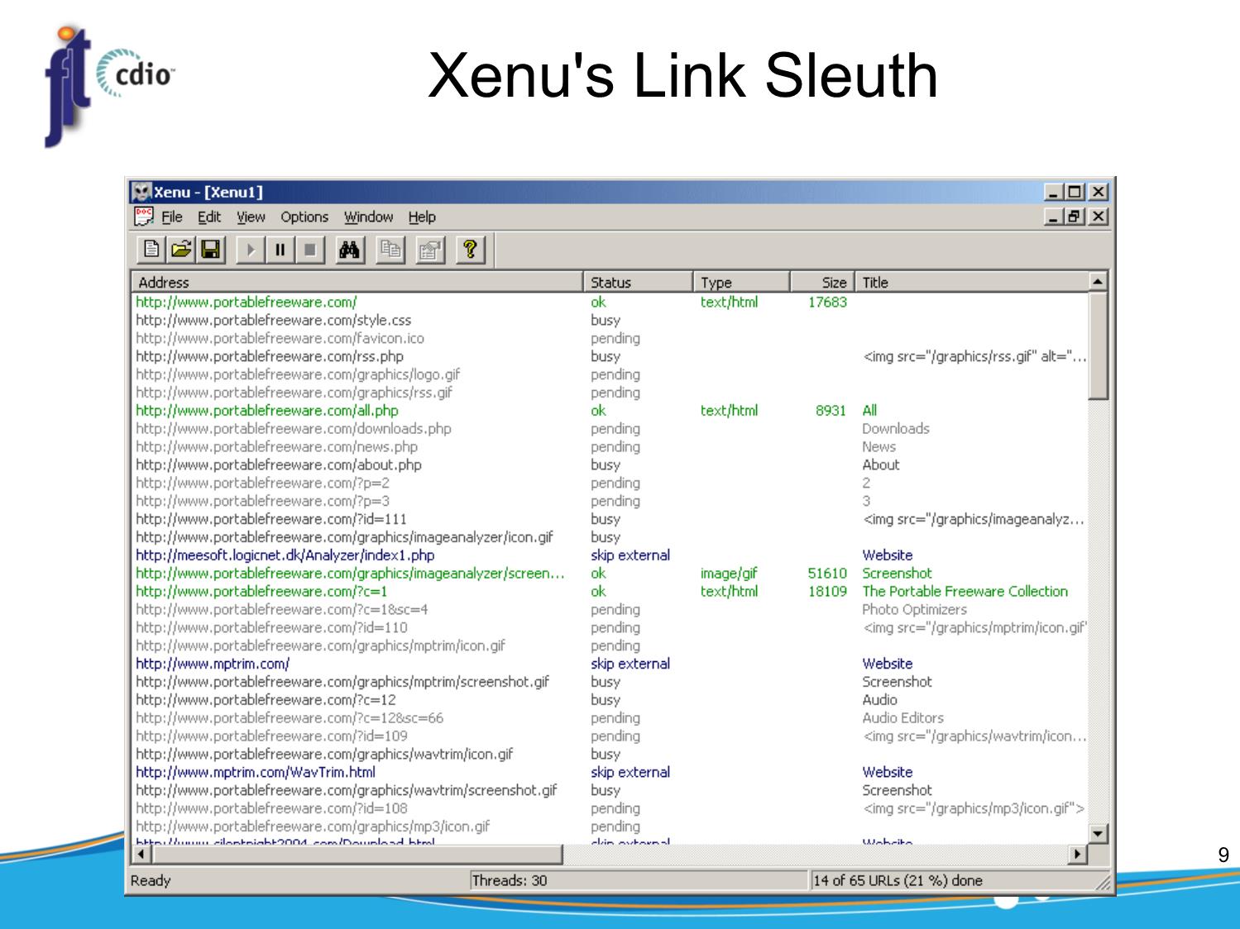Open the Edit menu
The height and width of the screenshot is (929, 1240).
209,217
